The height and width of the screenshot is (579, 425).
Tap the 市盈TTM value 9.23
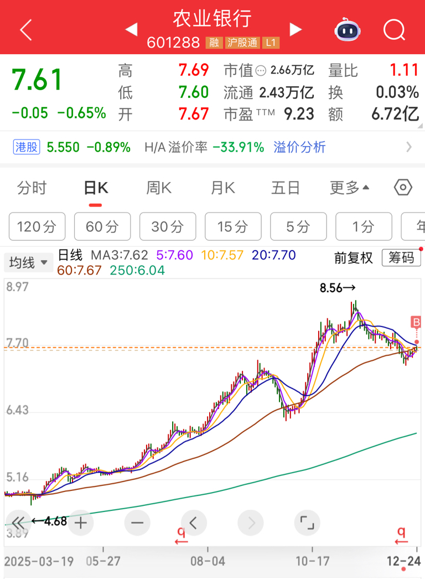[299, 113]
